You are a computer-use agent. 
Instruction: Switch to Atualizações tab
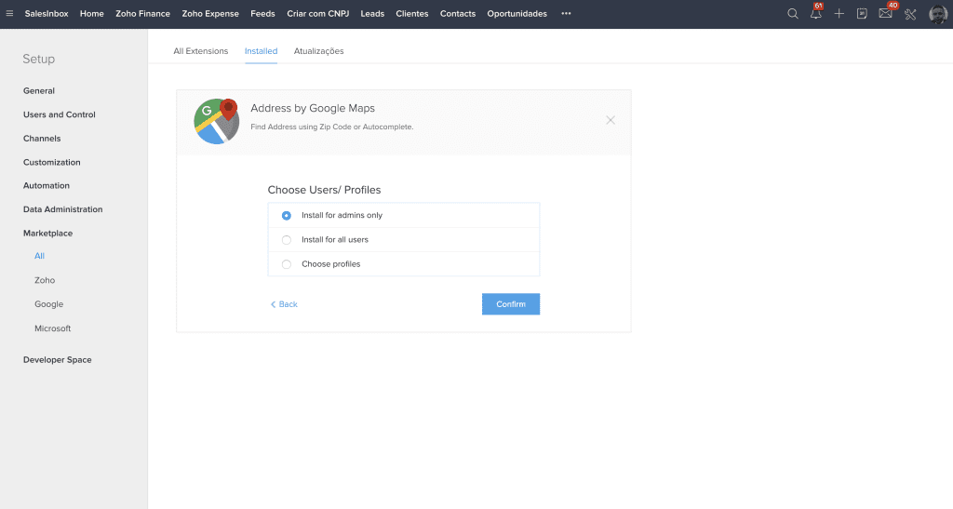318,51
